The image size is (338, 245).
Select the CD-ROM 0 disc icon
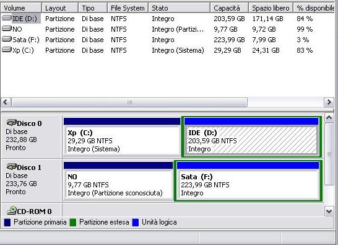click(x=11, y=210)
